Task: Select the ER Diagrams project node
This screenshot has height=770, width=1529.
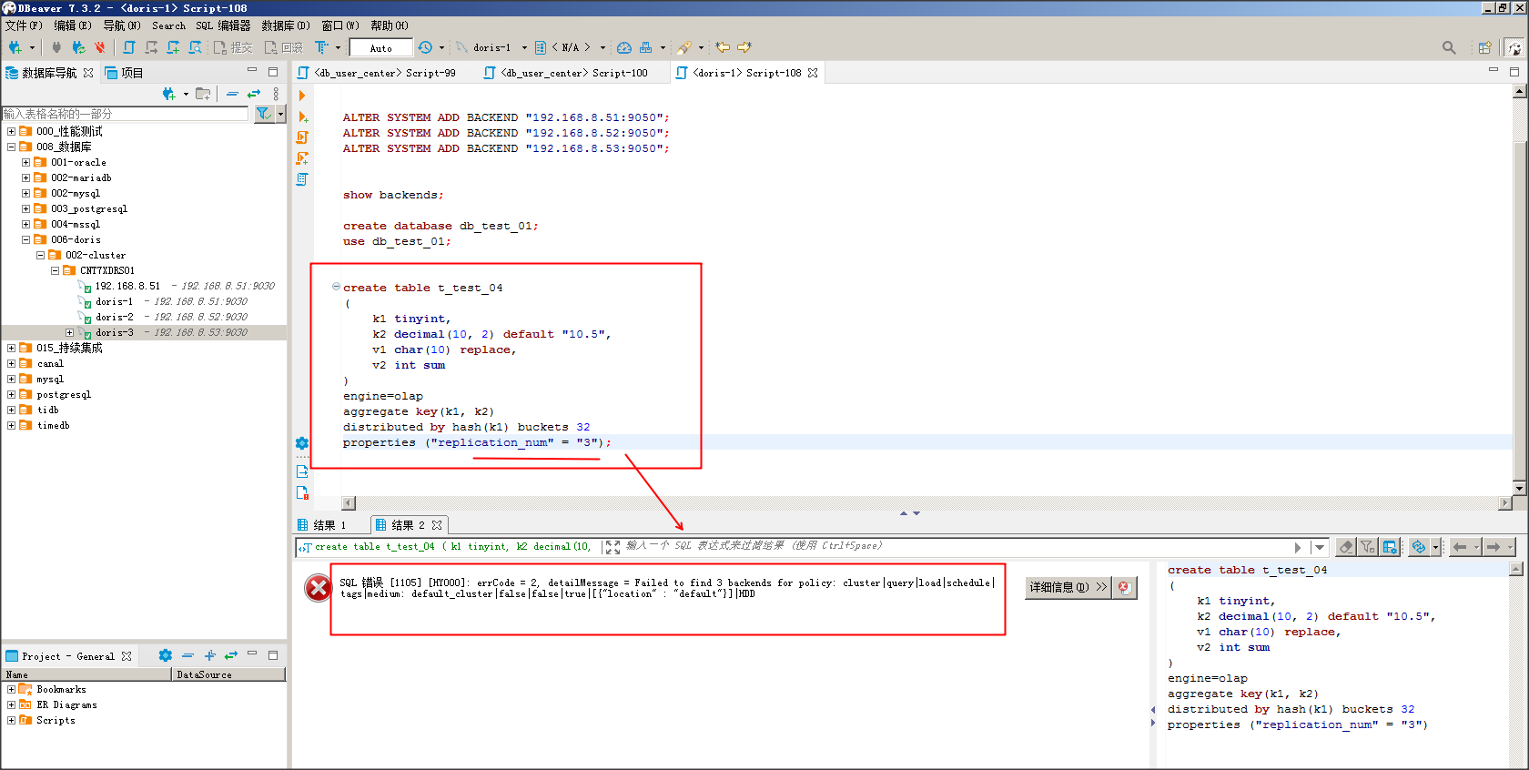Action: 66,704
